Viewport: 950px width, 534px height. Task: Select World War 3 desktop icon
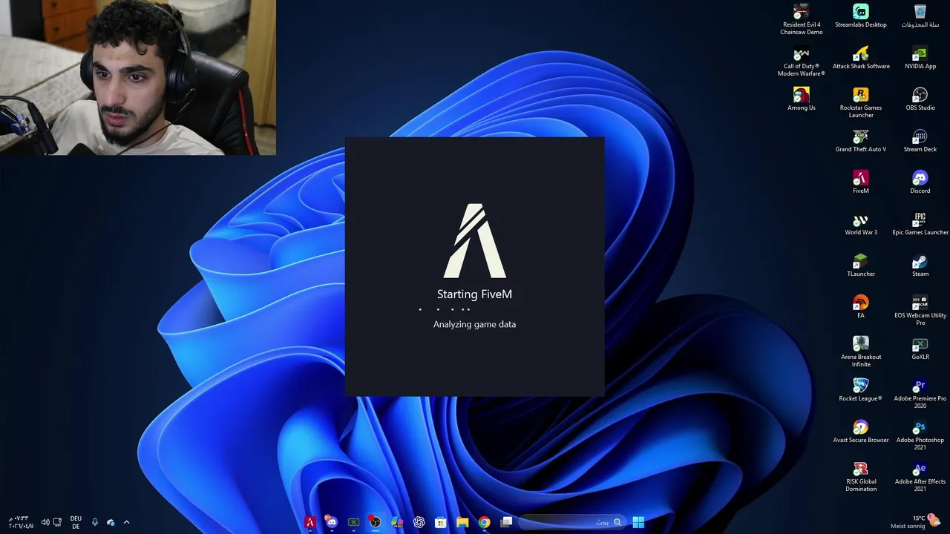click(x=860, y=224)
